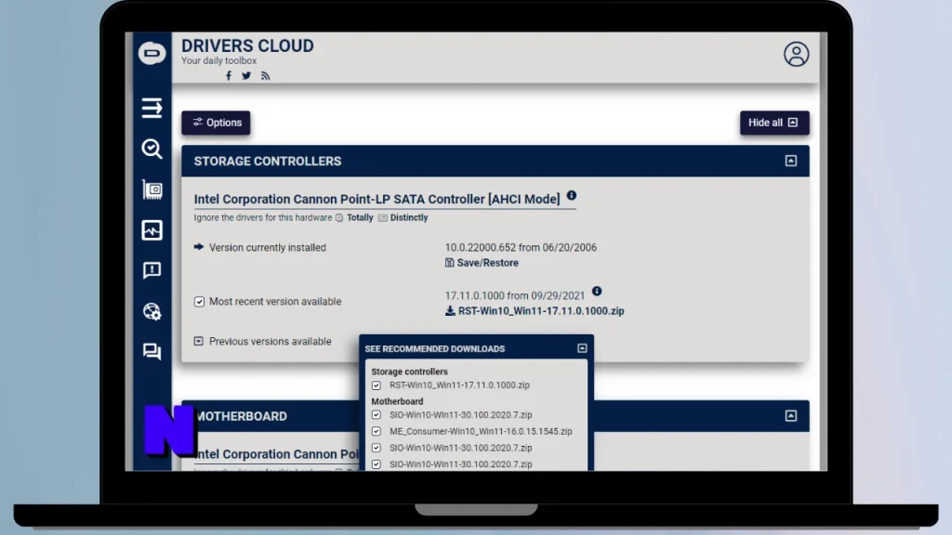
Task: Open the RSS feed icon
Action: (265, 76)
